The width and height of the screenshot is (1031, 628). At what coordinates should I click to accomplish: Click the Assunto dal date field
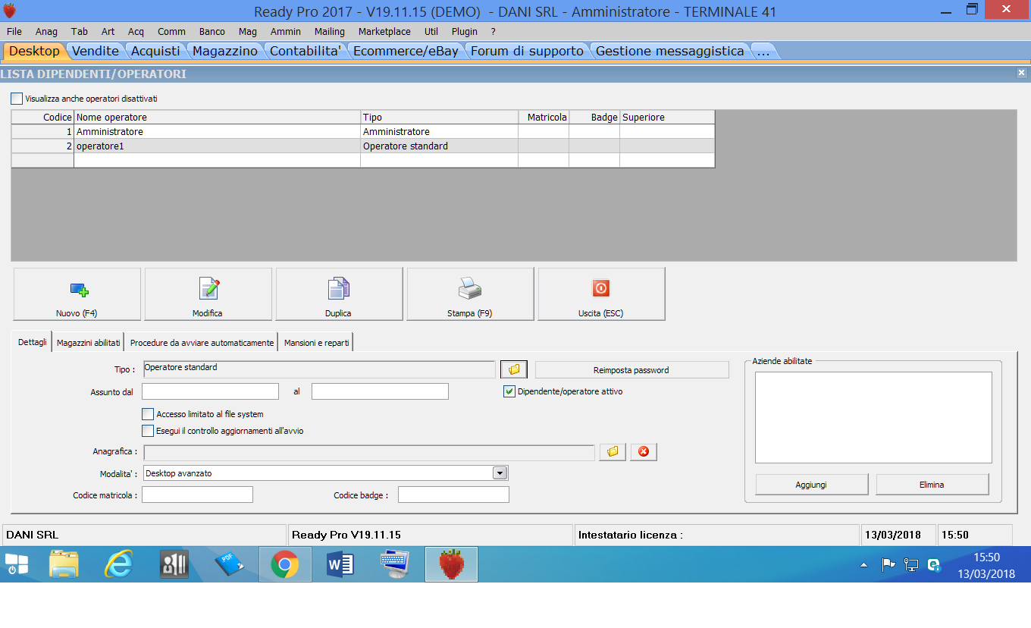pyautogui.click(x=210, y=391)
